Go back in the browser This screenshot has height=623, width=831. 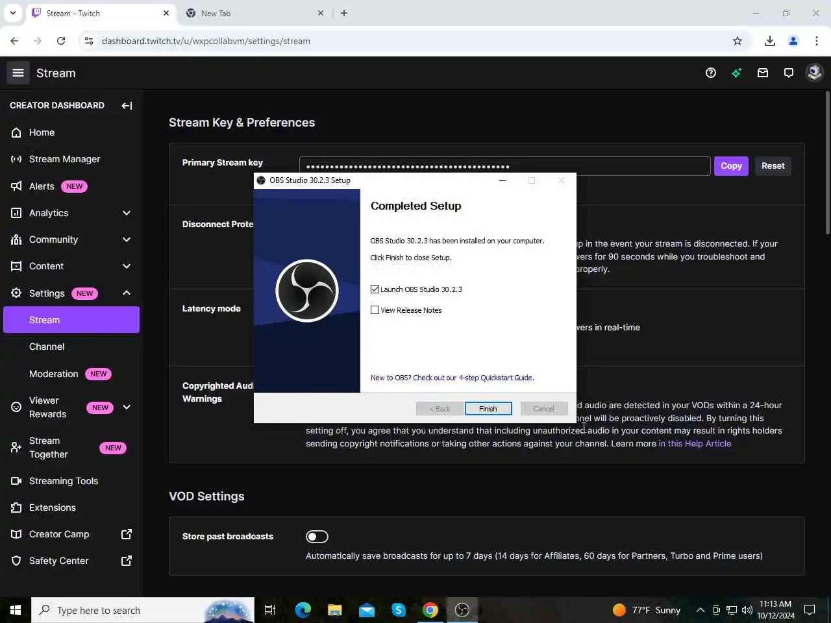(x=14, y=41)
